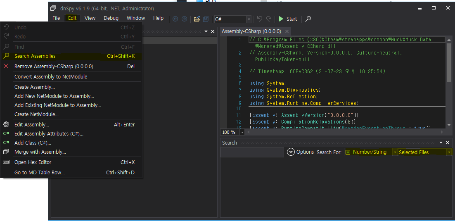Select Create Assembly... menu entry
Image resolution: width=455 pixels, height=221 pixels.
(x=71, y=87)
